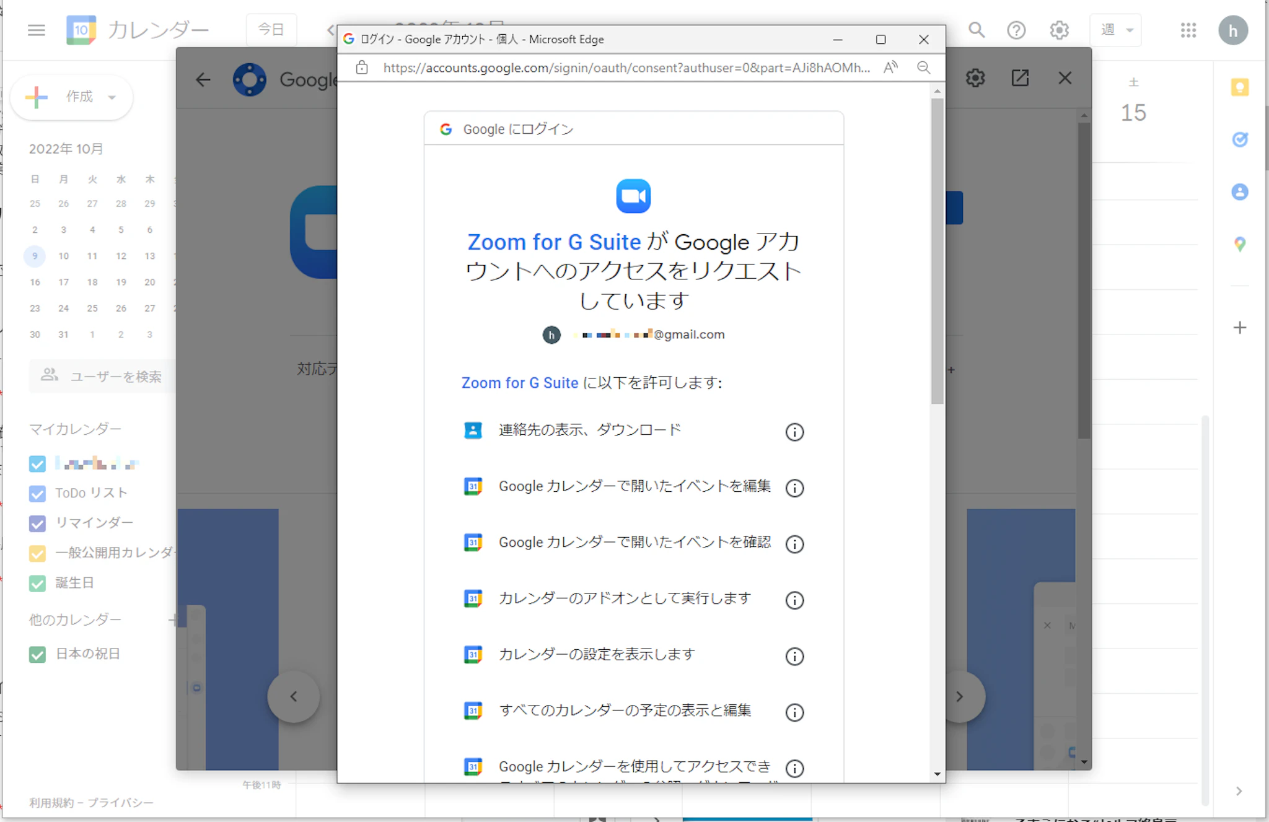Image resolution: width=1269 pixels, height=822 pixels.
Task: Expand side panel chevron at bottom right
Action: click(1239, 791)
